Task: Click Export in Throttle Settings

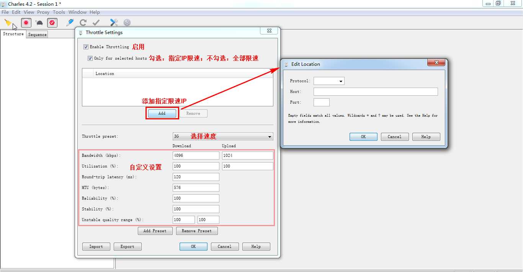Action: click(x=127, y=247)
